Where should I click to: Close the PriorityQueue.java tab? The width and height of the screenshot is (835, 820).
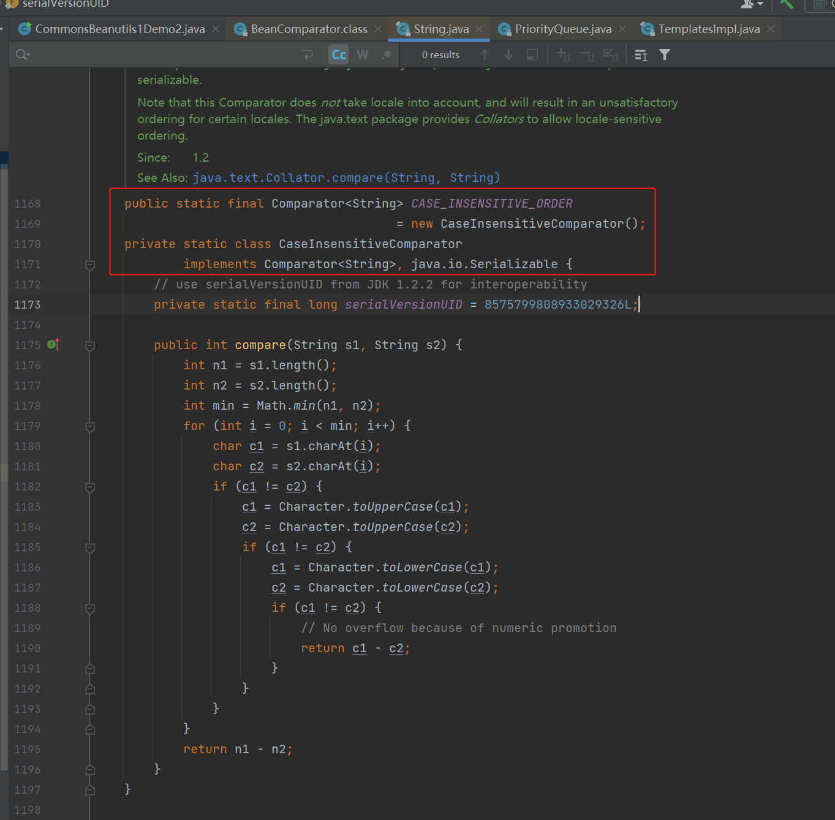(x=622, y=29)
